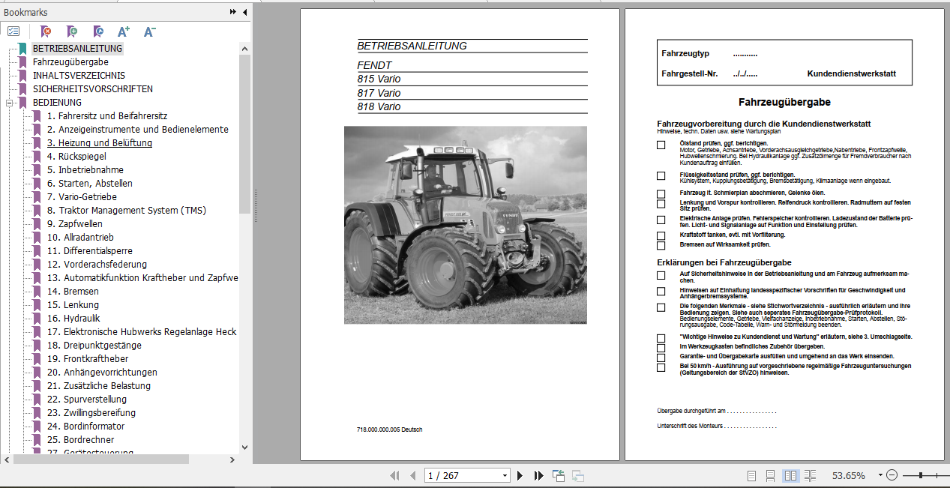This screenshot has height=488, width=950.
Task: Switch to continuous page layout
Action: pos(770,475)
